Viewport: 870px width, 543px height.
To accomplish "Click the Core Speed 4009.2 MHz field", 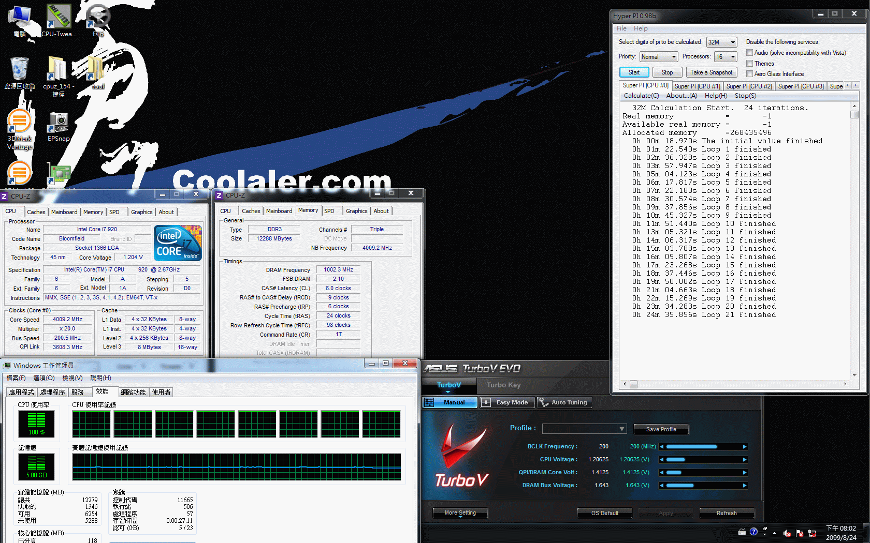I will point(68,319).
